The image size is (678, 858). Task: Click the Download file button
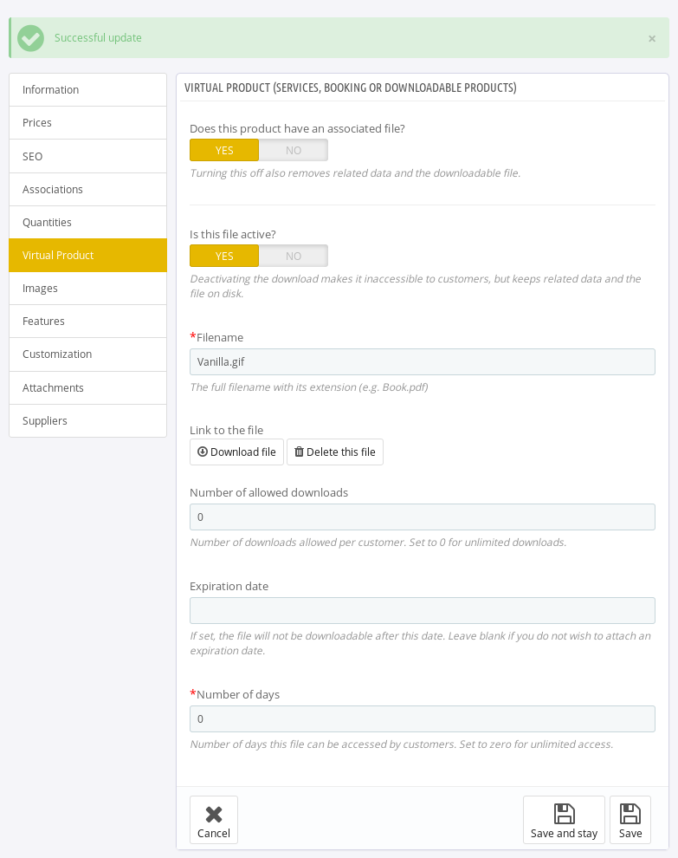[x=236, y=452]
